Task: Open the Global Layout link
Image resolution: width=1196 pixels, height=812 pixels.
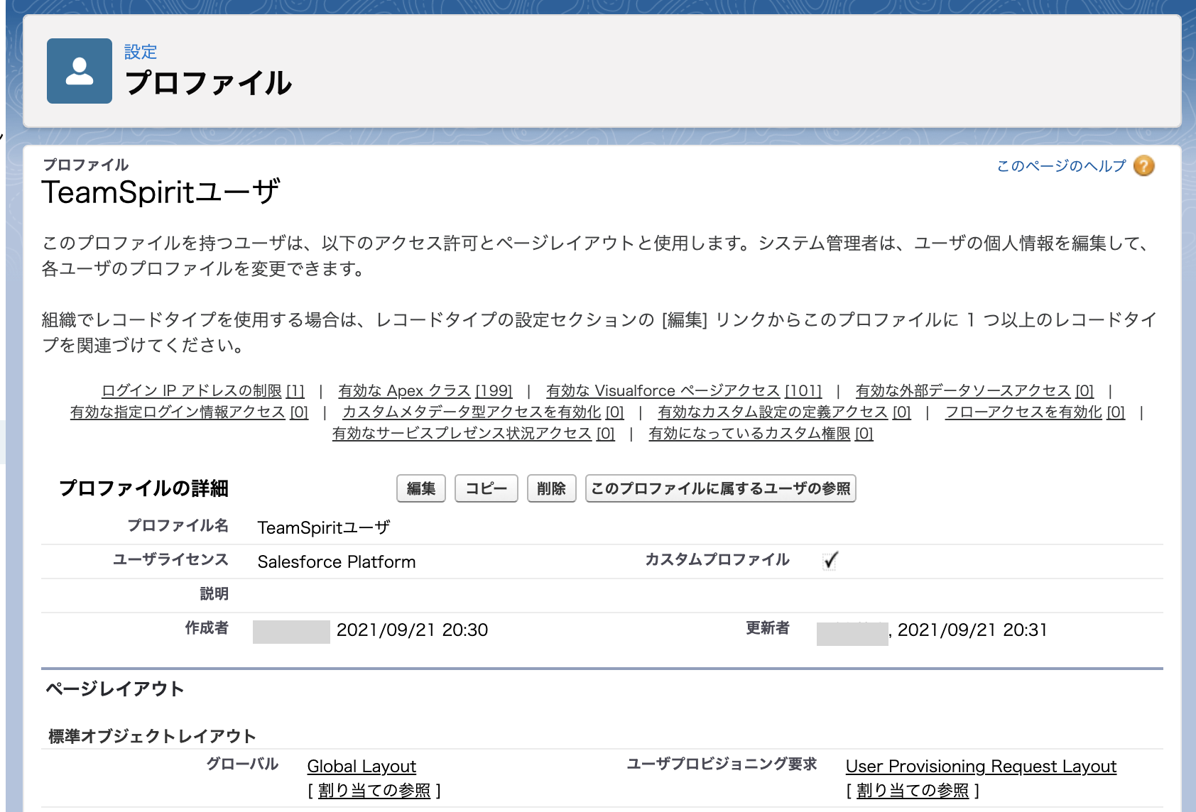Action: (361, 767)
